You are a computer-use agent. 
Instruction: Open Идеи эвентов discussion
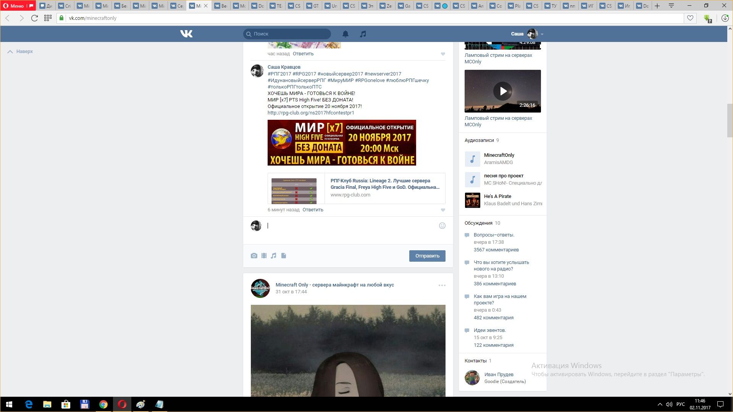click(490, 330)
